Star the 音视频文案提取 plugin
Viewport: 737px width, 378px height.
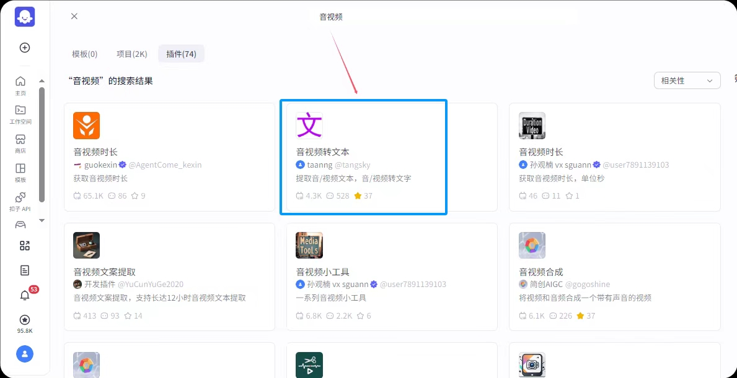(128, 316)
